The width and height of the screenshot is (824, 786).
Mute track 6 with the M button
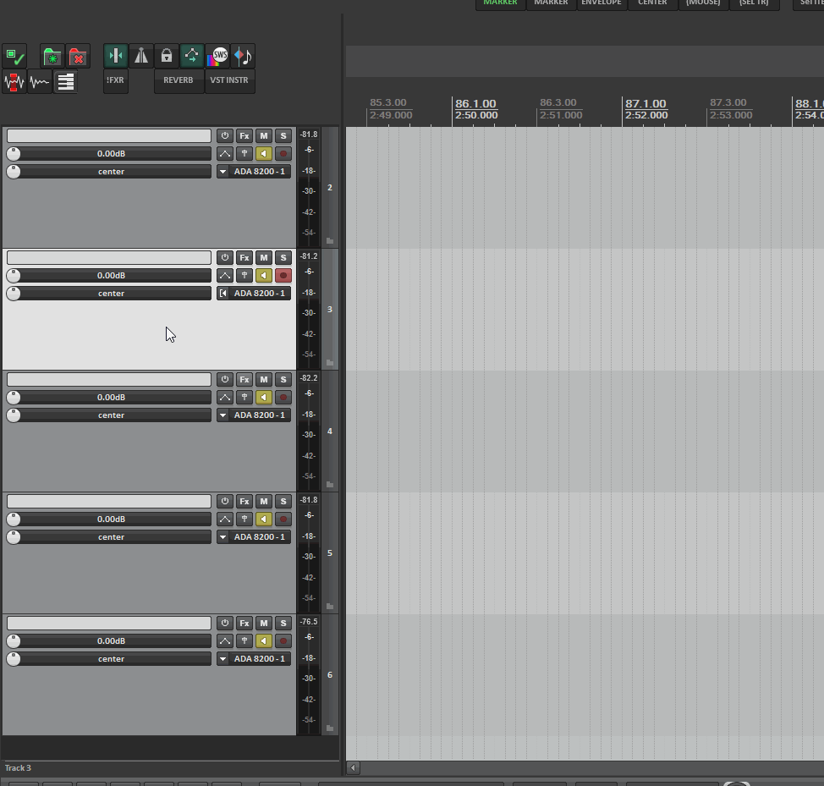click(264, 624)
